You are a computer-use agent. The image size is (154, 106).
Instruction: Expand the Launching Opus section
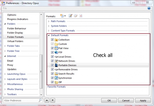pos(5,74)
